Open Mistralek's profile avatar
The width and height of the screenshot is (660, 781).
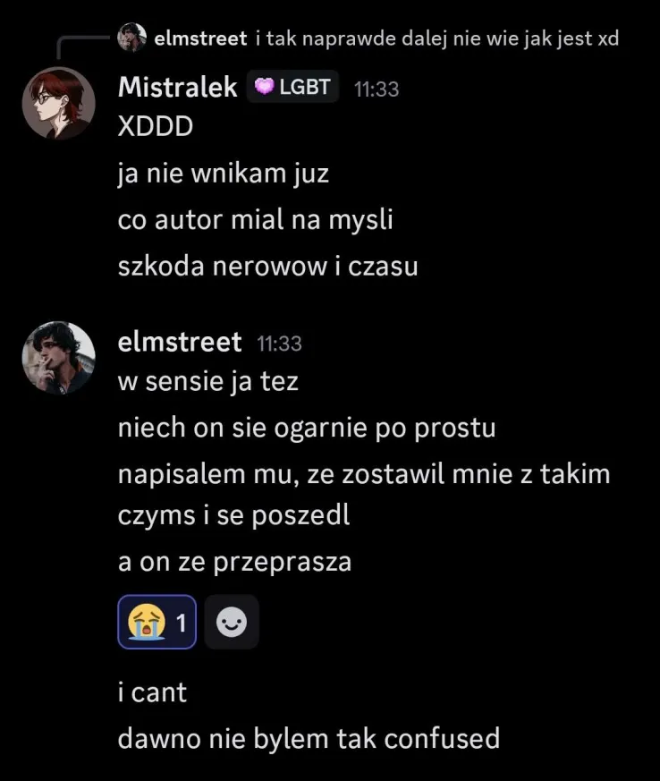58,103
